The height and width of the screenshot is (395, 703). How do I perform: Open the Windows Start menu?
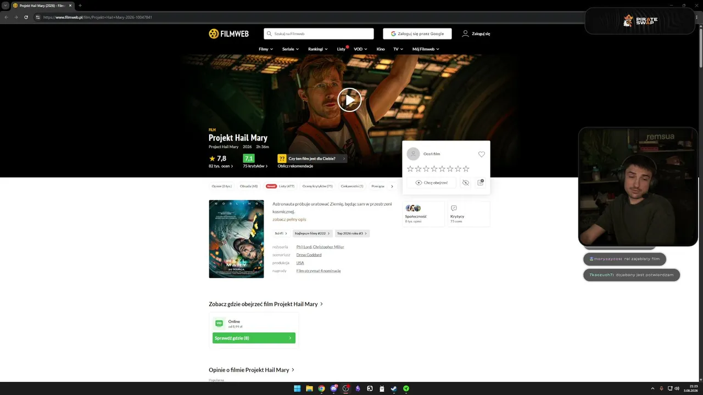point(297,389)
